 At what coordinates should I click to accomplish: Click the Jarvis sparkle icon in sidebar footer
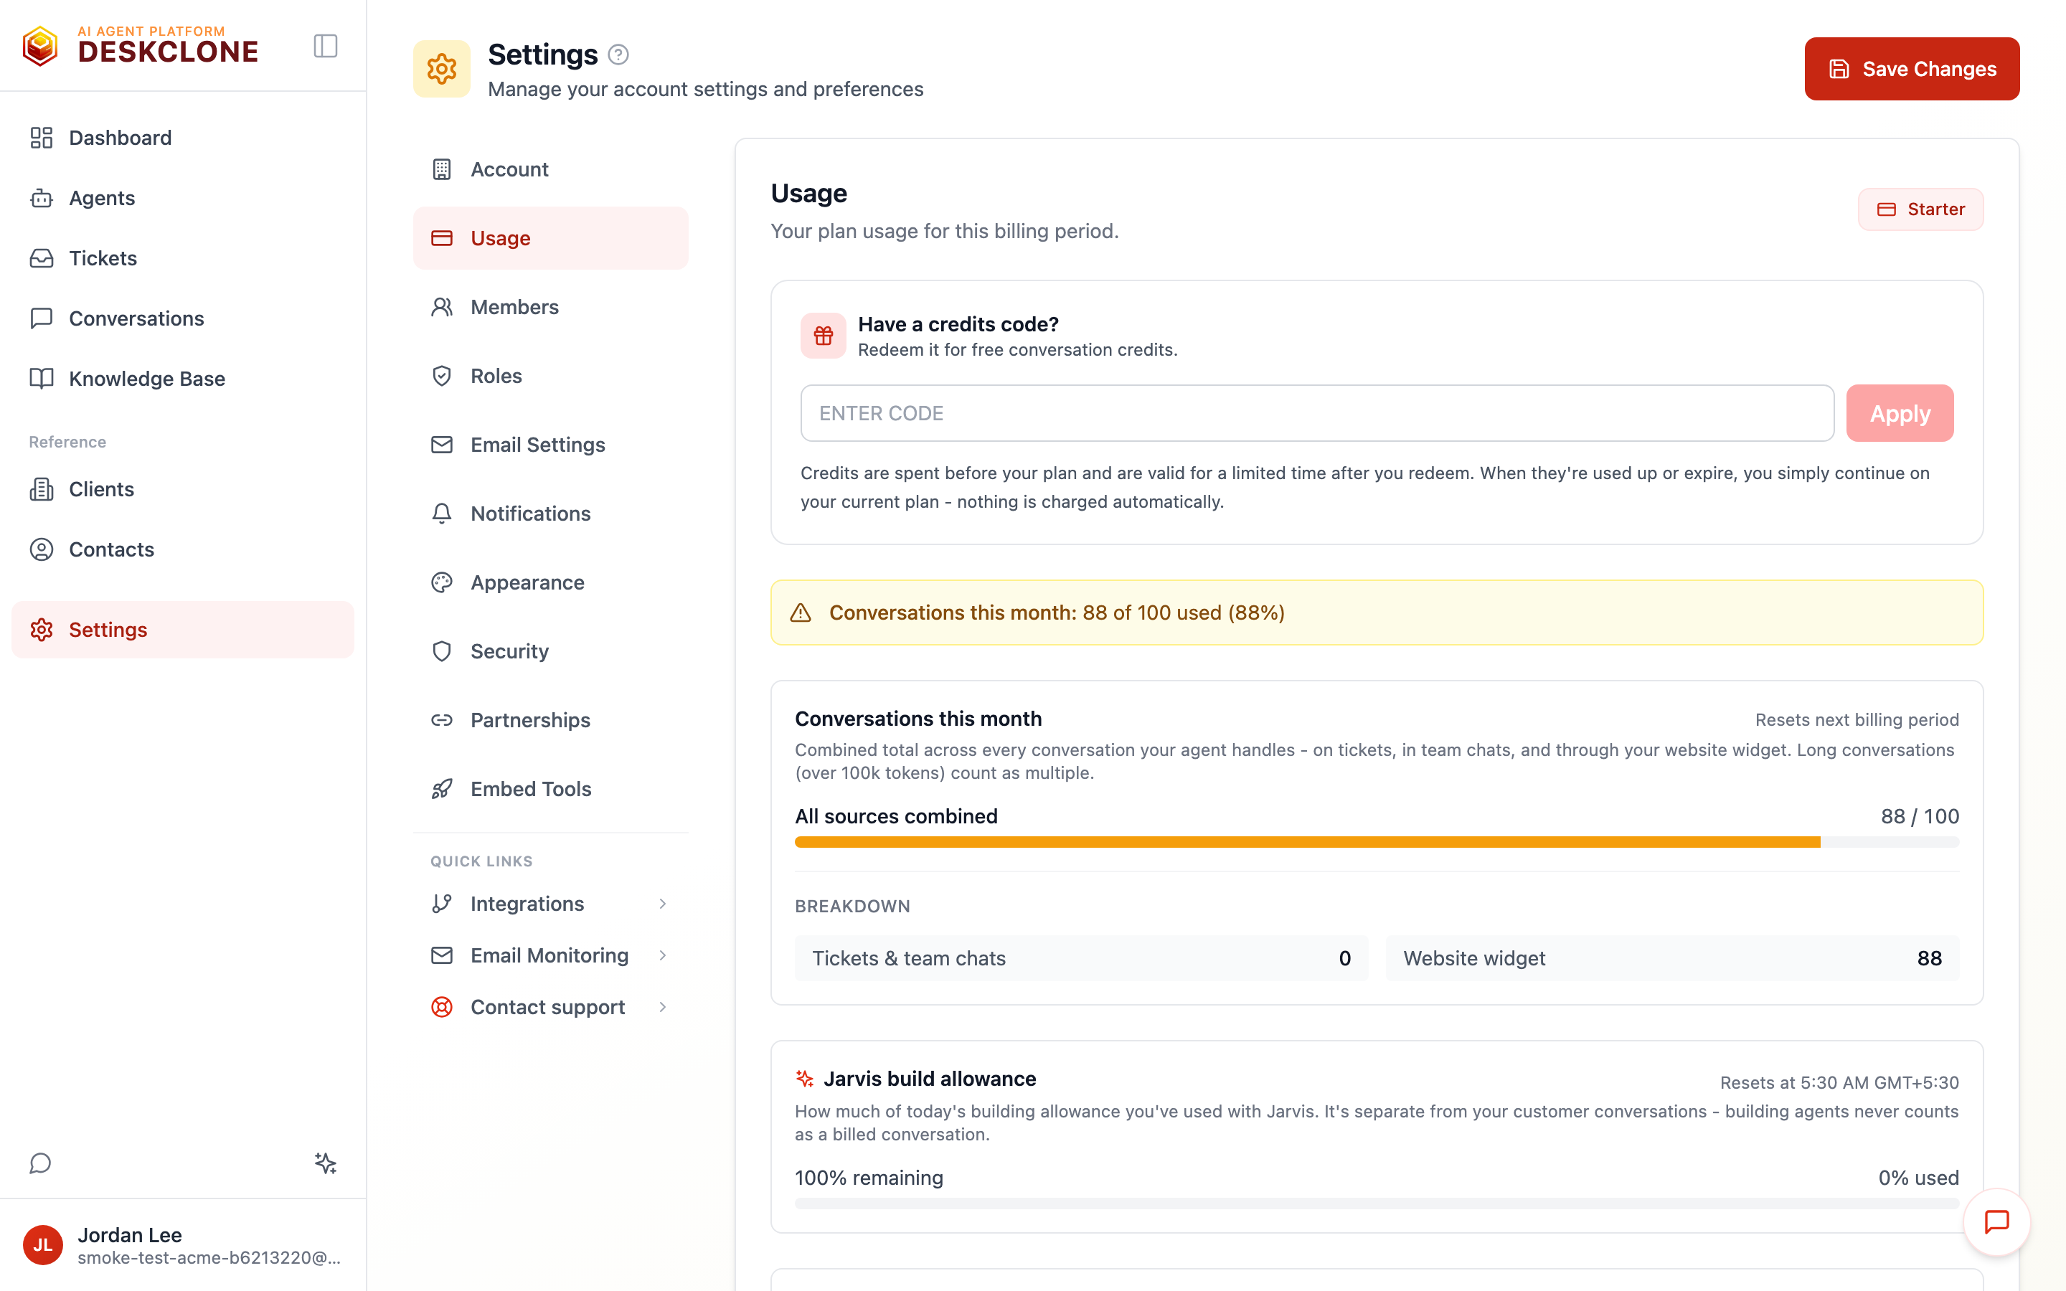coord(325,1163)
